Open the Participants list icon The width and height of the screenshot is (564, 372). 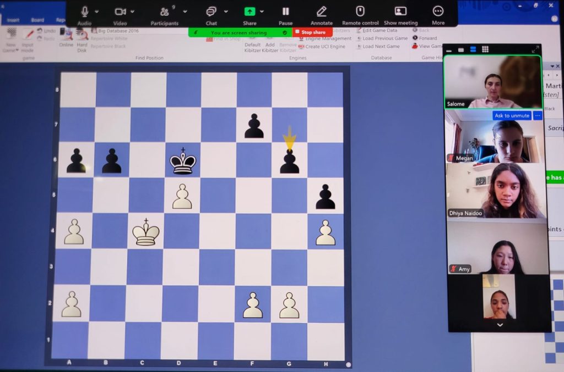(x=164, y=12)
